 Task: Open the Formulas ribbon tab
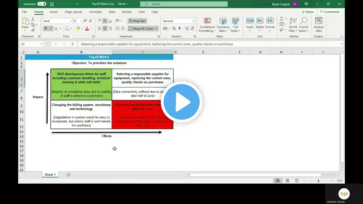[x=95, y=12]
